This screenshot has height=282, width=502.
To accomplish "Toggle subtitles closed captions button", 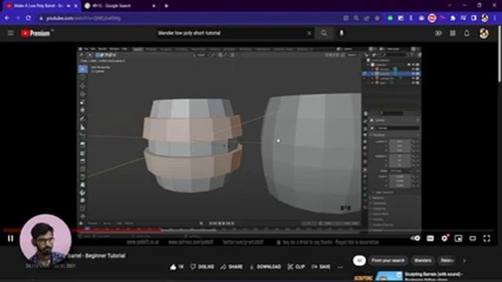I will click(430, 238).
